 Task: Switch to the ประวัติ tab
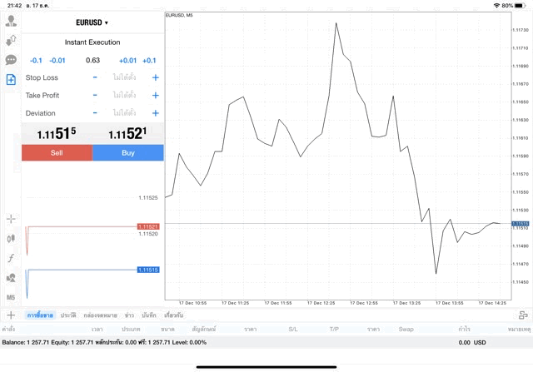tap(68, 315)
